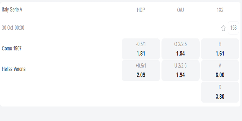Image resolution: width=242 pixels, height=121 pixels.
Task: Select the +0.5/1 handicap label for Verona
Action: click(141, 66)
